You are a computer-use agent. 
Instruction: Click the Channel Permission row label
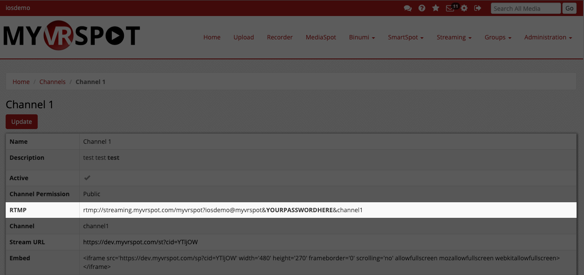pos(39,194)
